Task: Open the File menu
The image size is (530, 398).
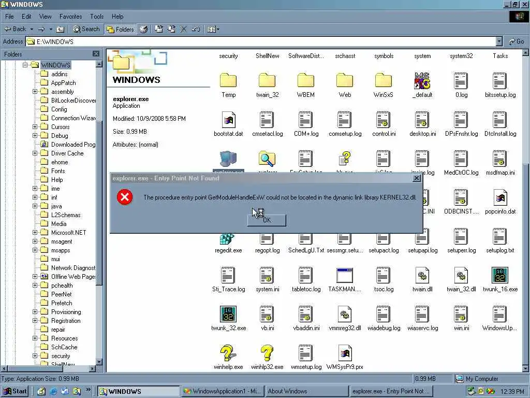Action: click(x=9, y=16)
